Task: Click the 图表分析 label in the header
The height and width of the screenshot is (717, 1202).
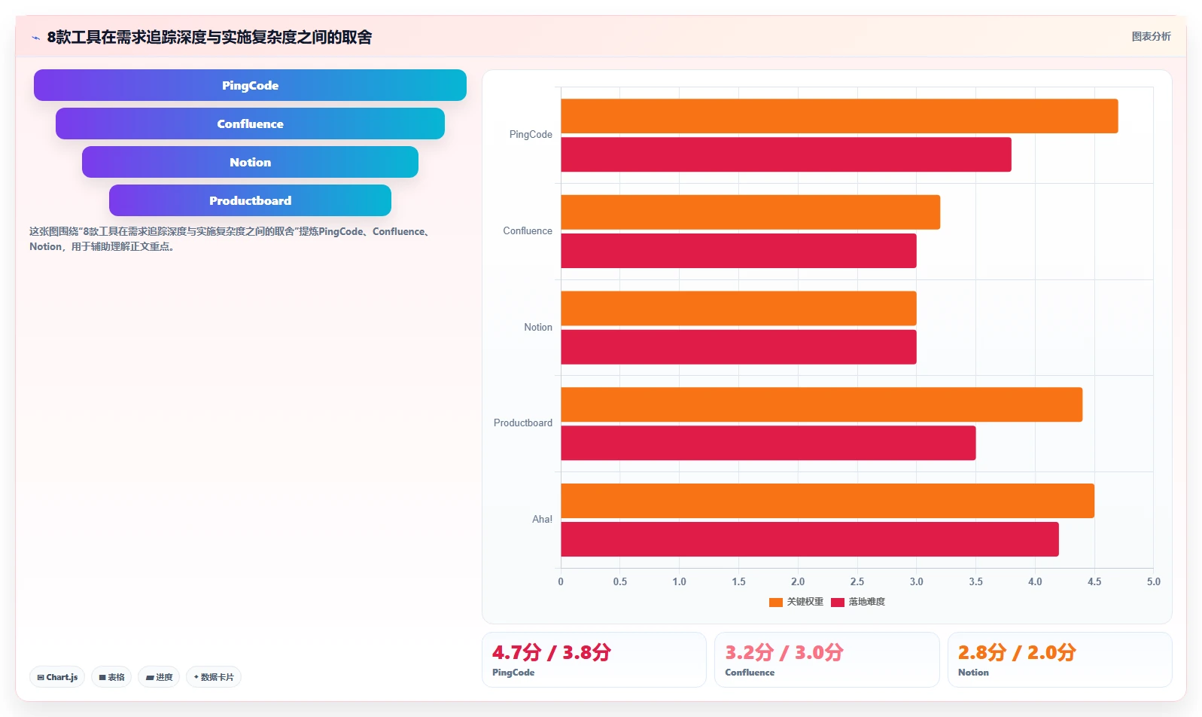Action: coord(1151,36)
